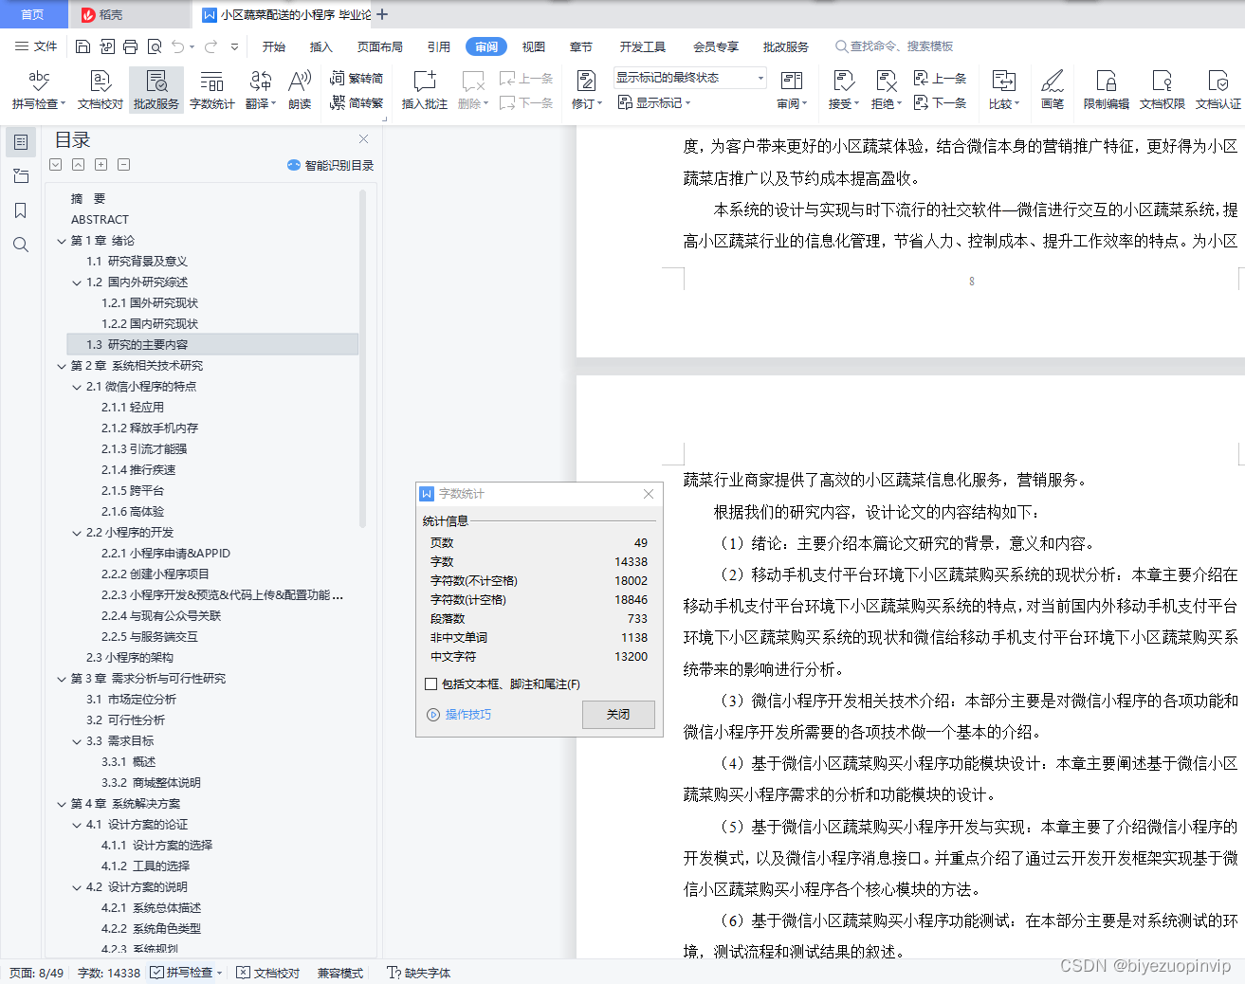
Task: Open the 文件 menu
Action: pos(36,46)
